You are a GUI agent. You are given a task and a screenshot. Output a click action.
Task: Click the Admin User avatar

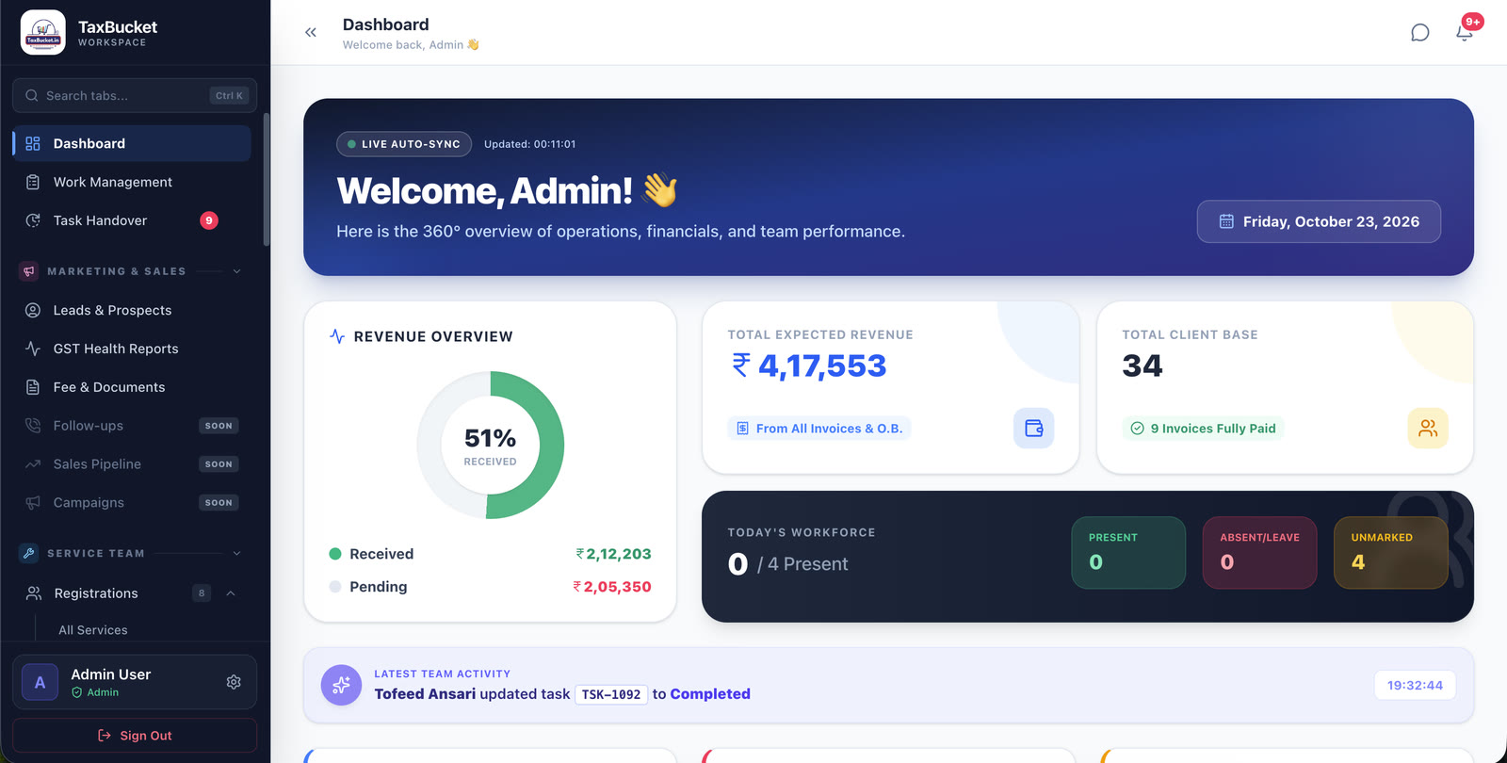(x=40, y=682)
